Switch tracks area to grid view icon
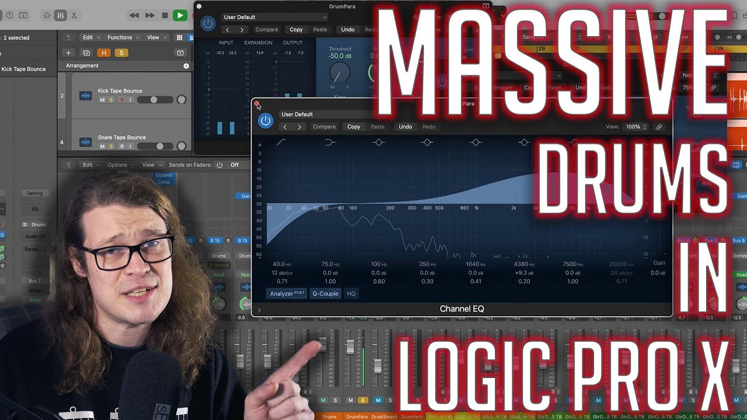747x420 pixels. point(180,37)
